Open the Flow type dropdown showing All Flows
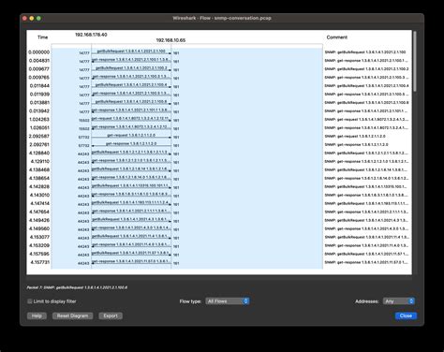444x352 pixels. point(228,301)
